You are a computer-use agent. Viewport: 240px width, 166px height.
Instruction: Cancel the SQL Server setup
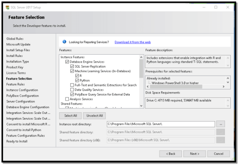(218, 154)
